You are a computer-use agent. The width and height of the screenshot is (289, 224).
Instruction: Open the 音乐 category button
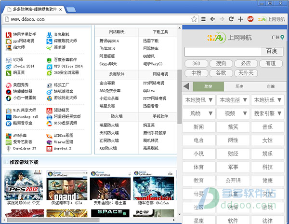click(267, 127)
